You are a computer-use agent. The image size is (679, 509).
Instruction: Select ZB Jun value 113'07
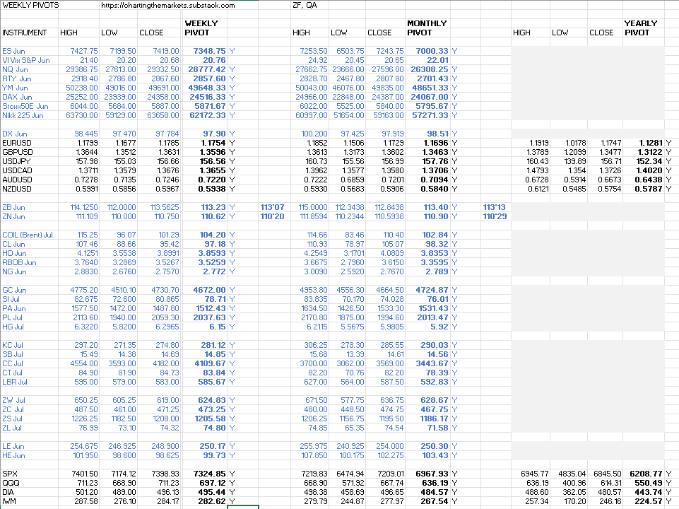(x=273, y=208)
